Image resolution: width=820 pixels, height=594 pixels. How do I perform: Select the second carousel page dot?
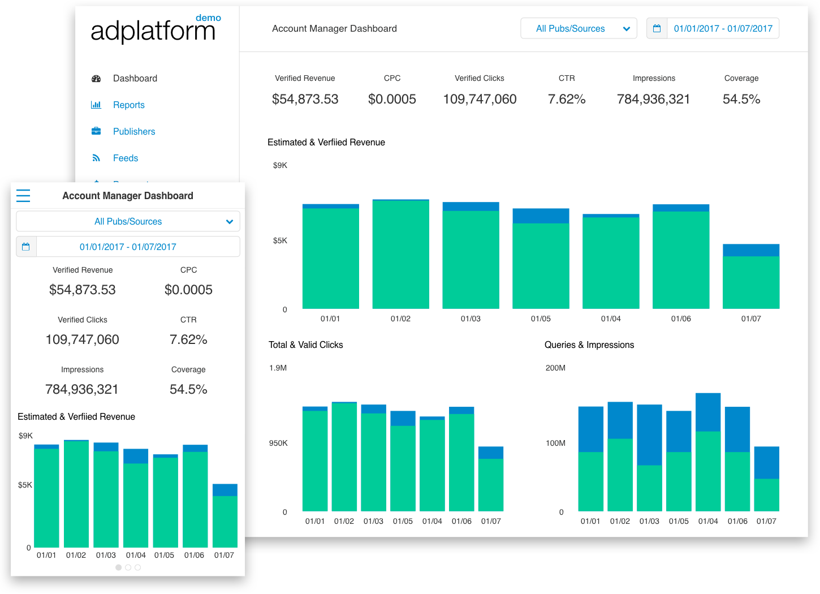128,567
